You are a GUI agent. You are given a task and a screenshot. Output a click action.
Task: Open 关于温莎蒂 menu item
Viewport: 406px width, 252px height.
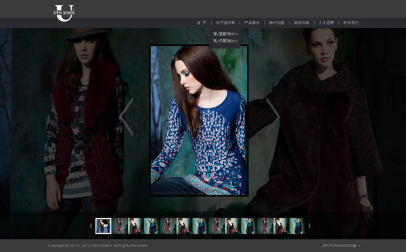click(225, 23)
